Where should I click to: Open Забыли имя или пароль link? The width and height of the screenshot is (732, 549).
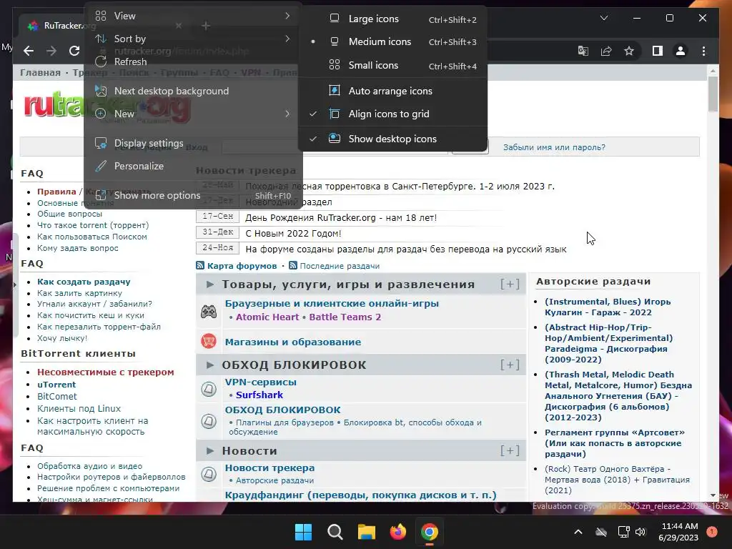(x=554, y=147)
